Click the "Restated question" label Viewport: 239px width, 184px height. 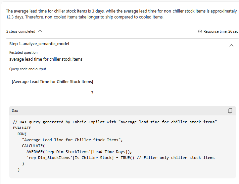pyautogui.click(x=23, y=52)
